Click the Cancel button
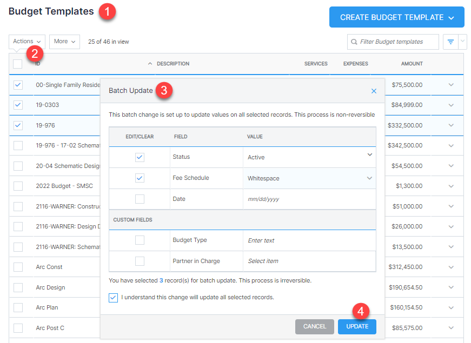471x343 pixels. (x=315, y=326)
